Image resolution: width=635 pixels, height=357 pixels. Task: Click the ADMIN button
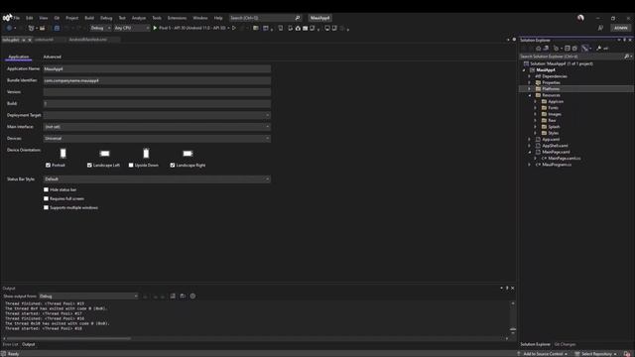(621, 28)
